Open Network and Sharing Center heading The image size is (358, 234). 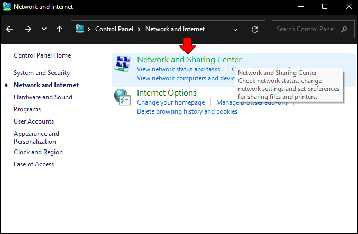point(189,60)
